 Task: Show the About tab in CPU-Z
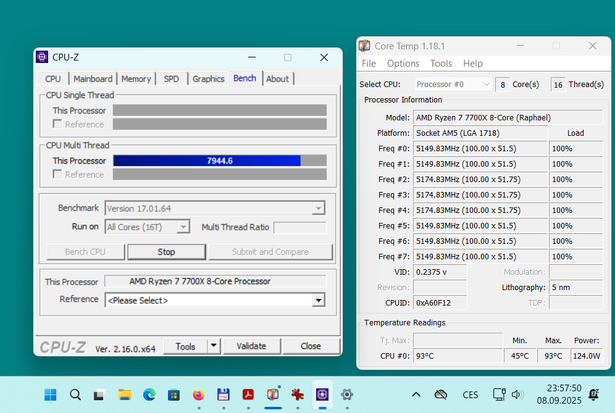pyautogui.click(x=277, y=79)
